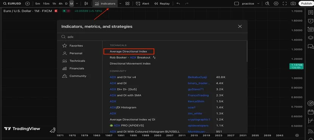Enter fullscreen mode

point(284,4)
